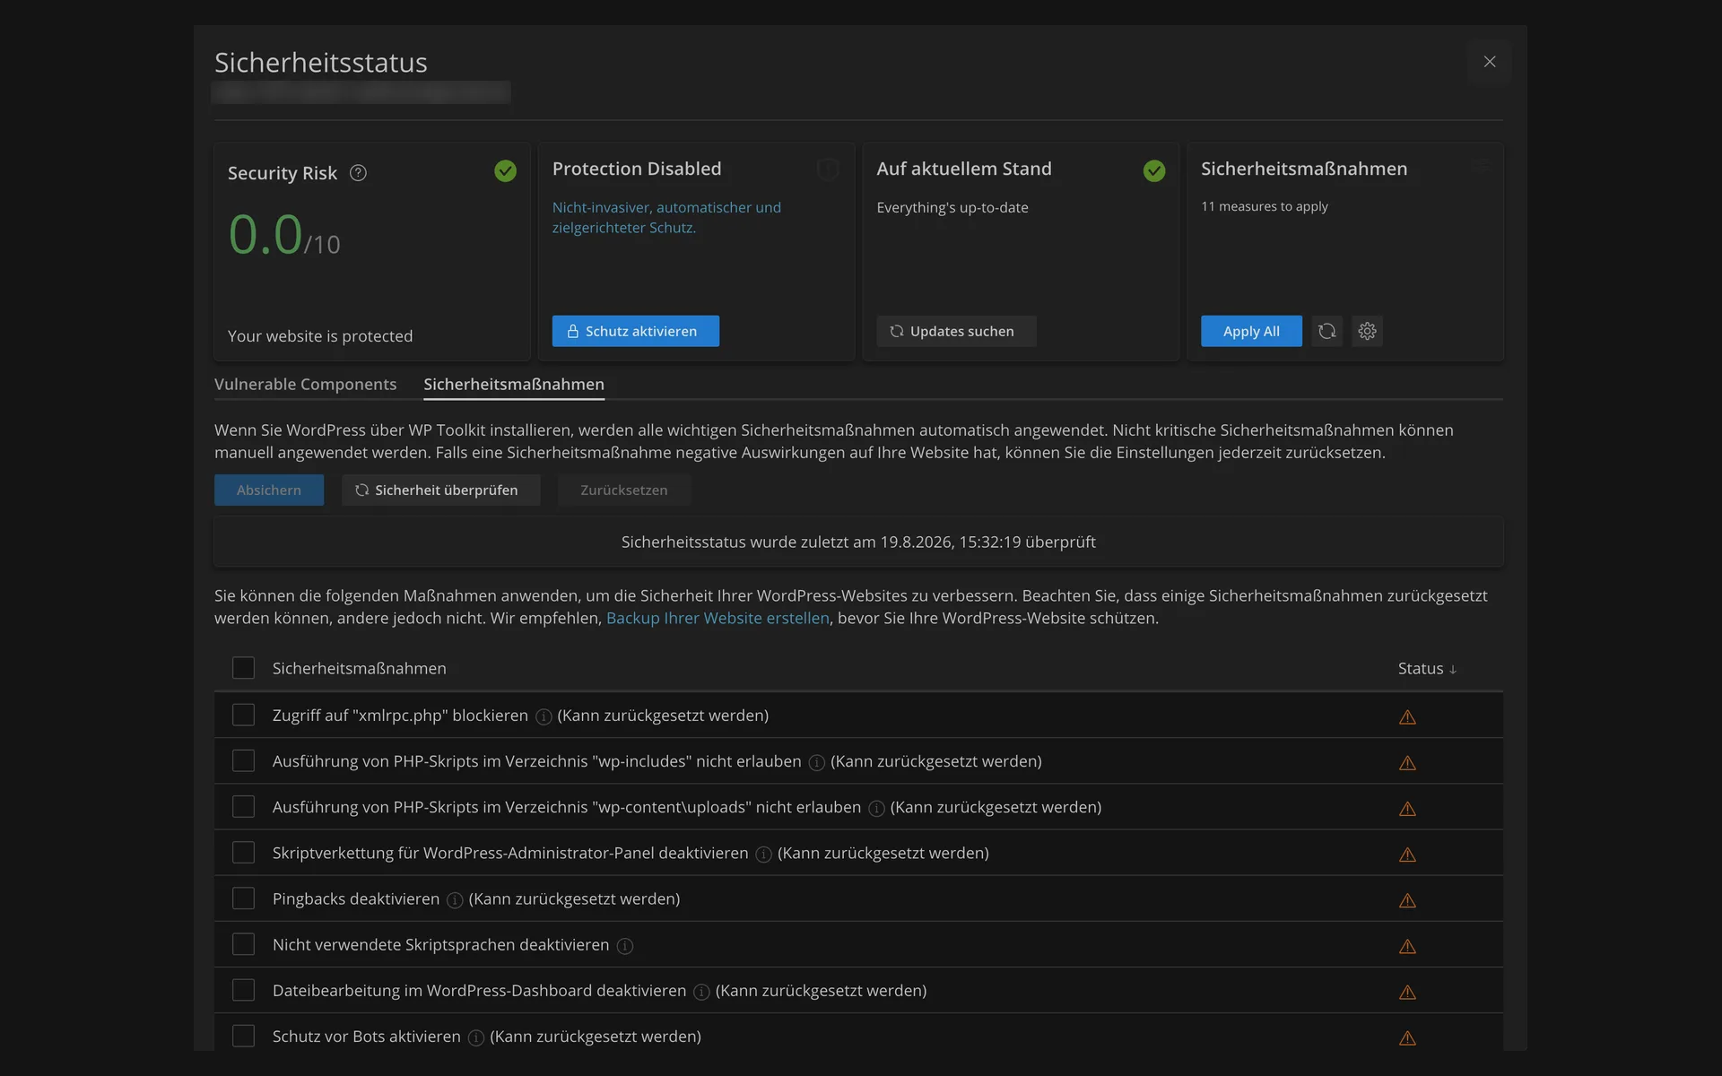Click '11 measures to apply' text
The height and width of the screenshot is (1076, 1722).
pos(1265,206)
